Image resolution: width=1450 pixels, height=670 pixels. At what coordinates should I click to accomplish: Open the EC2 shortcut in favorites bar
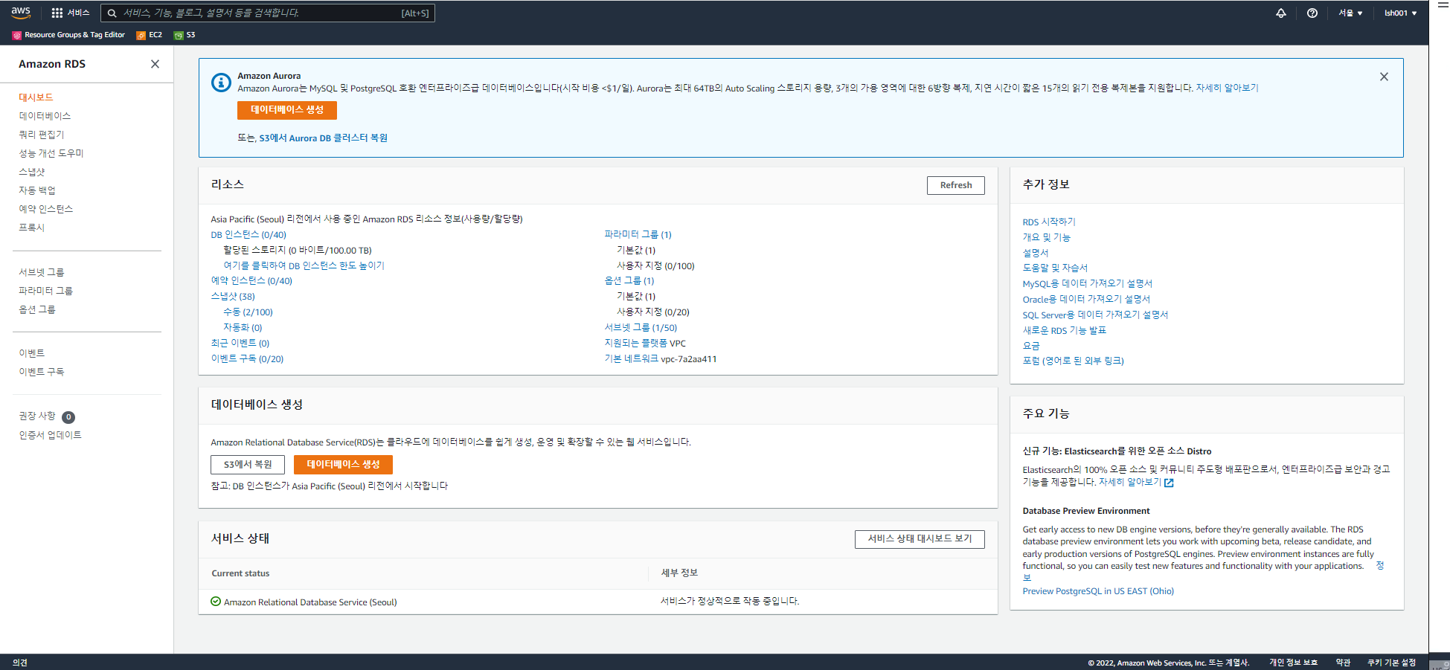[x=150, y=35]
